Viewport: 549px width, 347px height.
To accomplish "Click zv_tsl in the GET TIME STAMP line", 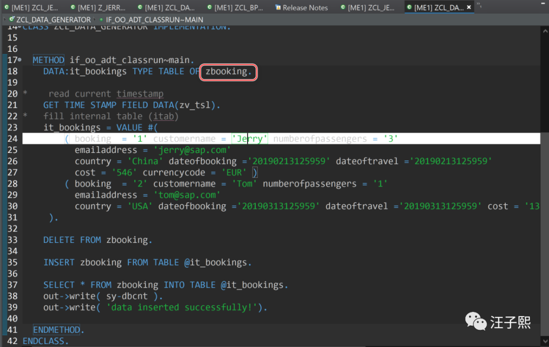I will [195, 105].
